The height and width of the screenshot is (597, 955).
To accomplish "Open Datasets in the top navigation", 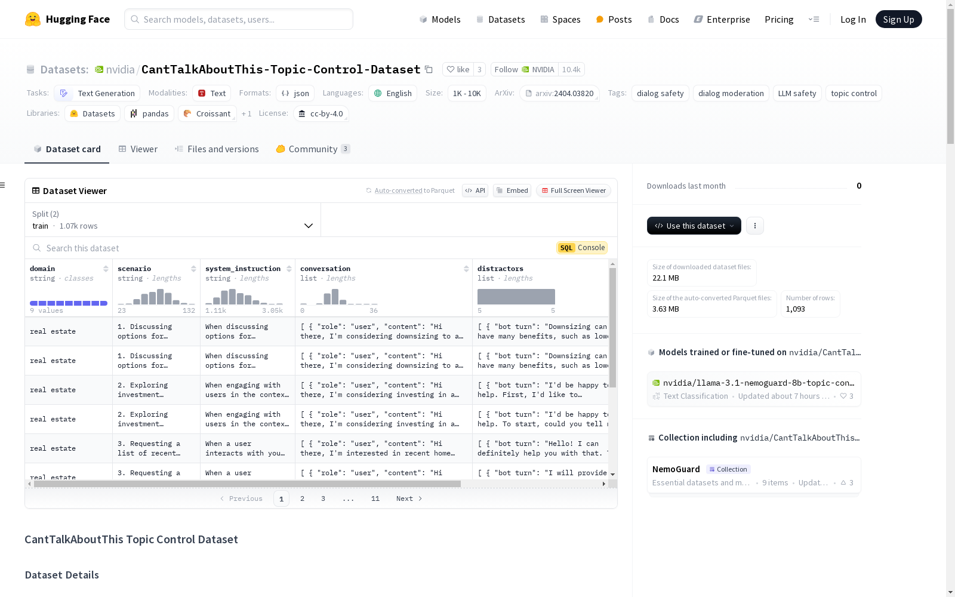I will 500,19.
